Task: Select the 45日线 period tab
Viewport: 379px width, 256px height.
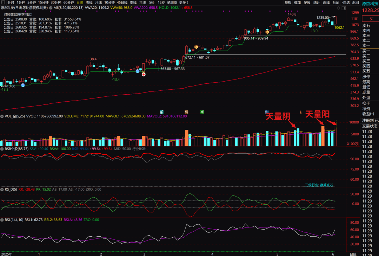Action: tap(122, 2)
